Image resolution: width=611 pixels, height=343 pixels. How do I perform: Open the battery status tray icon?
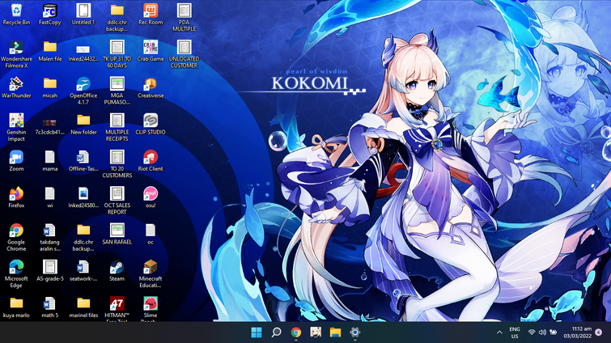pyautogui.click(x=553, y=332)
